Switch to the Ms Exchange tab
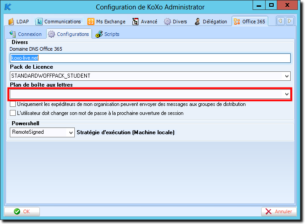The height and width of the screenshot is (224, 305). point(107,22)
